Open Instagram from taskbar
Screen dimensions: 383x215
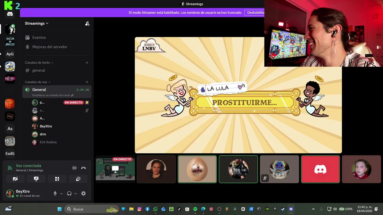tap(139, 209)
